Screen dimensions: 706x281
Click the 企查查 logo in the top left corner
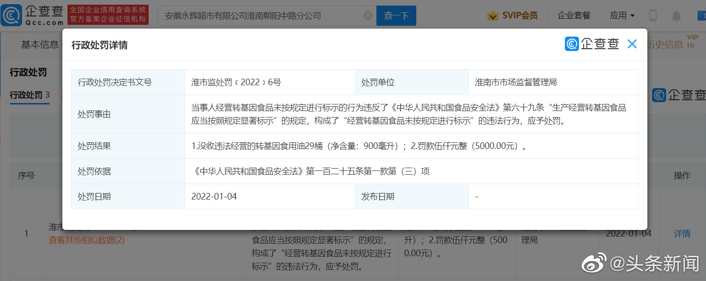[28, 15]
